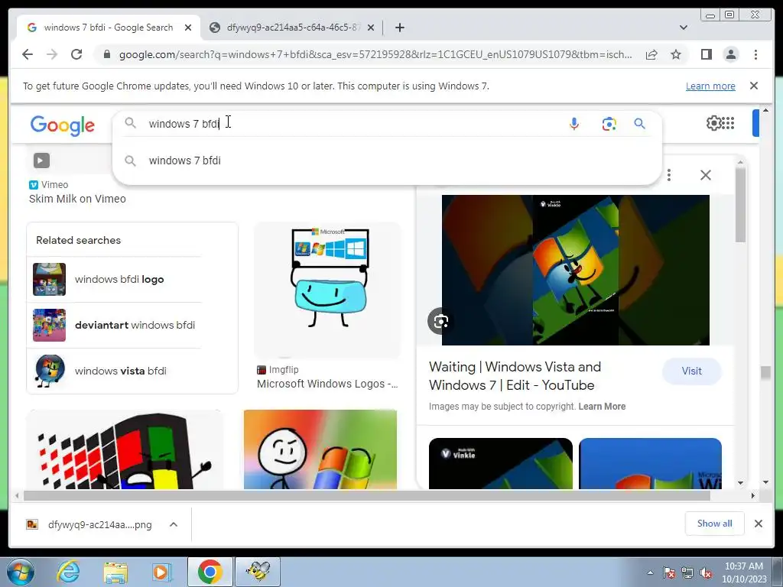Viewport: 783px width, 587px height.
Task: Expand download item options chevron
Action: [x=174, y=524]
